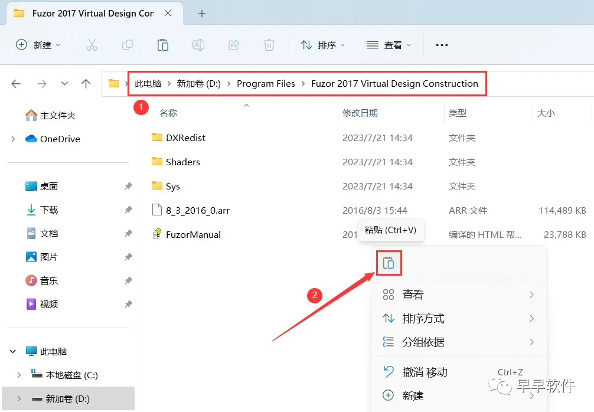Open the 排序 sort dropdown in toolbar
Image resolution: width=594 pixels, height=412 pixels.
point(322,45)
